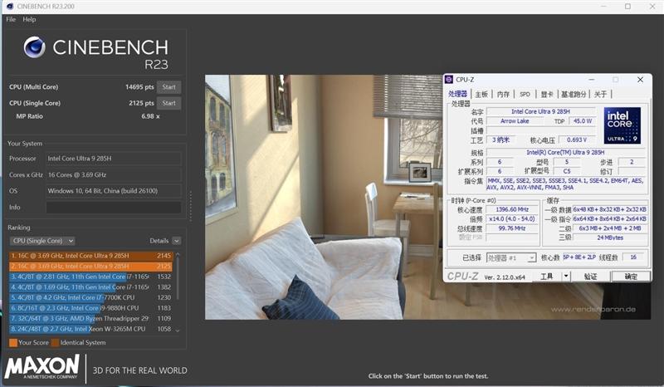The height and width of the screenshot is (387, 664).
Task: Open the File menu
Action: (11, 19)
